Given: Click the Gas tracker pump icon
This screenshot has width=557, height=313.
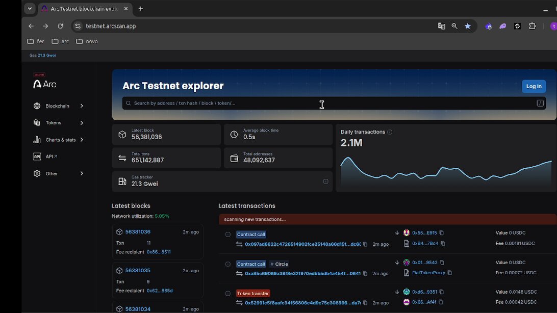Looking at the screenshot, I should coord(122,181).
